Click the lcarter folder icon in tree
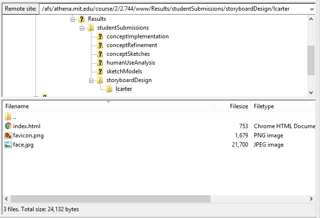The width and height of the screenshot is (320, 218). pos(109,89)
